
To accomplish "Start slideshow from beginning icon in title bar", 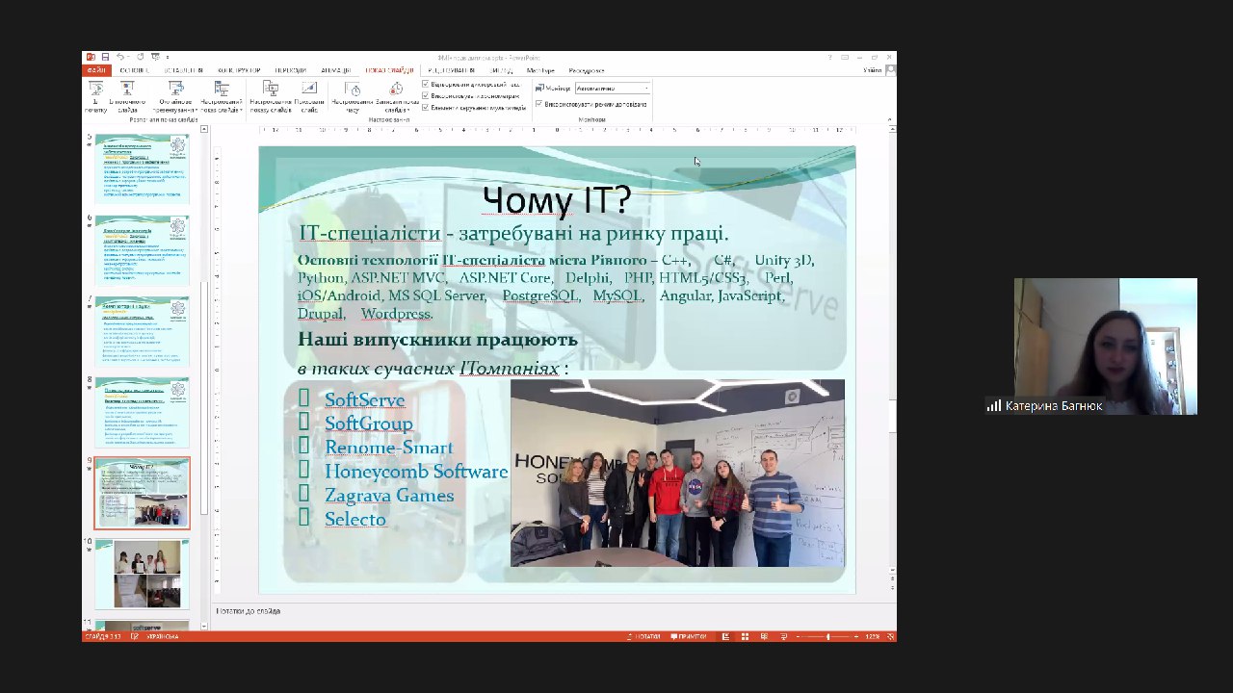I will tap(154, 57).
